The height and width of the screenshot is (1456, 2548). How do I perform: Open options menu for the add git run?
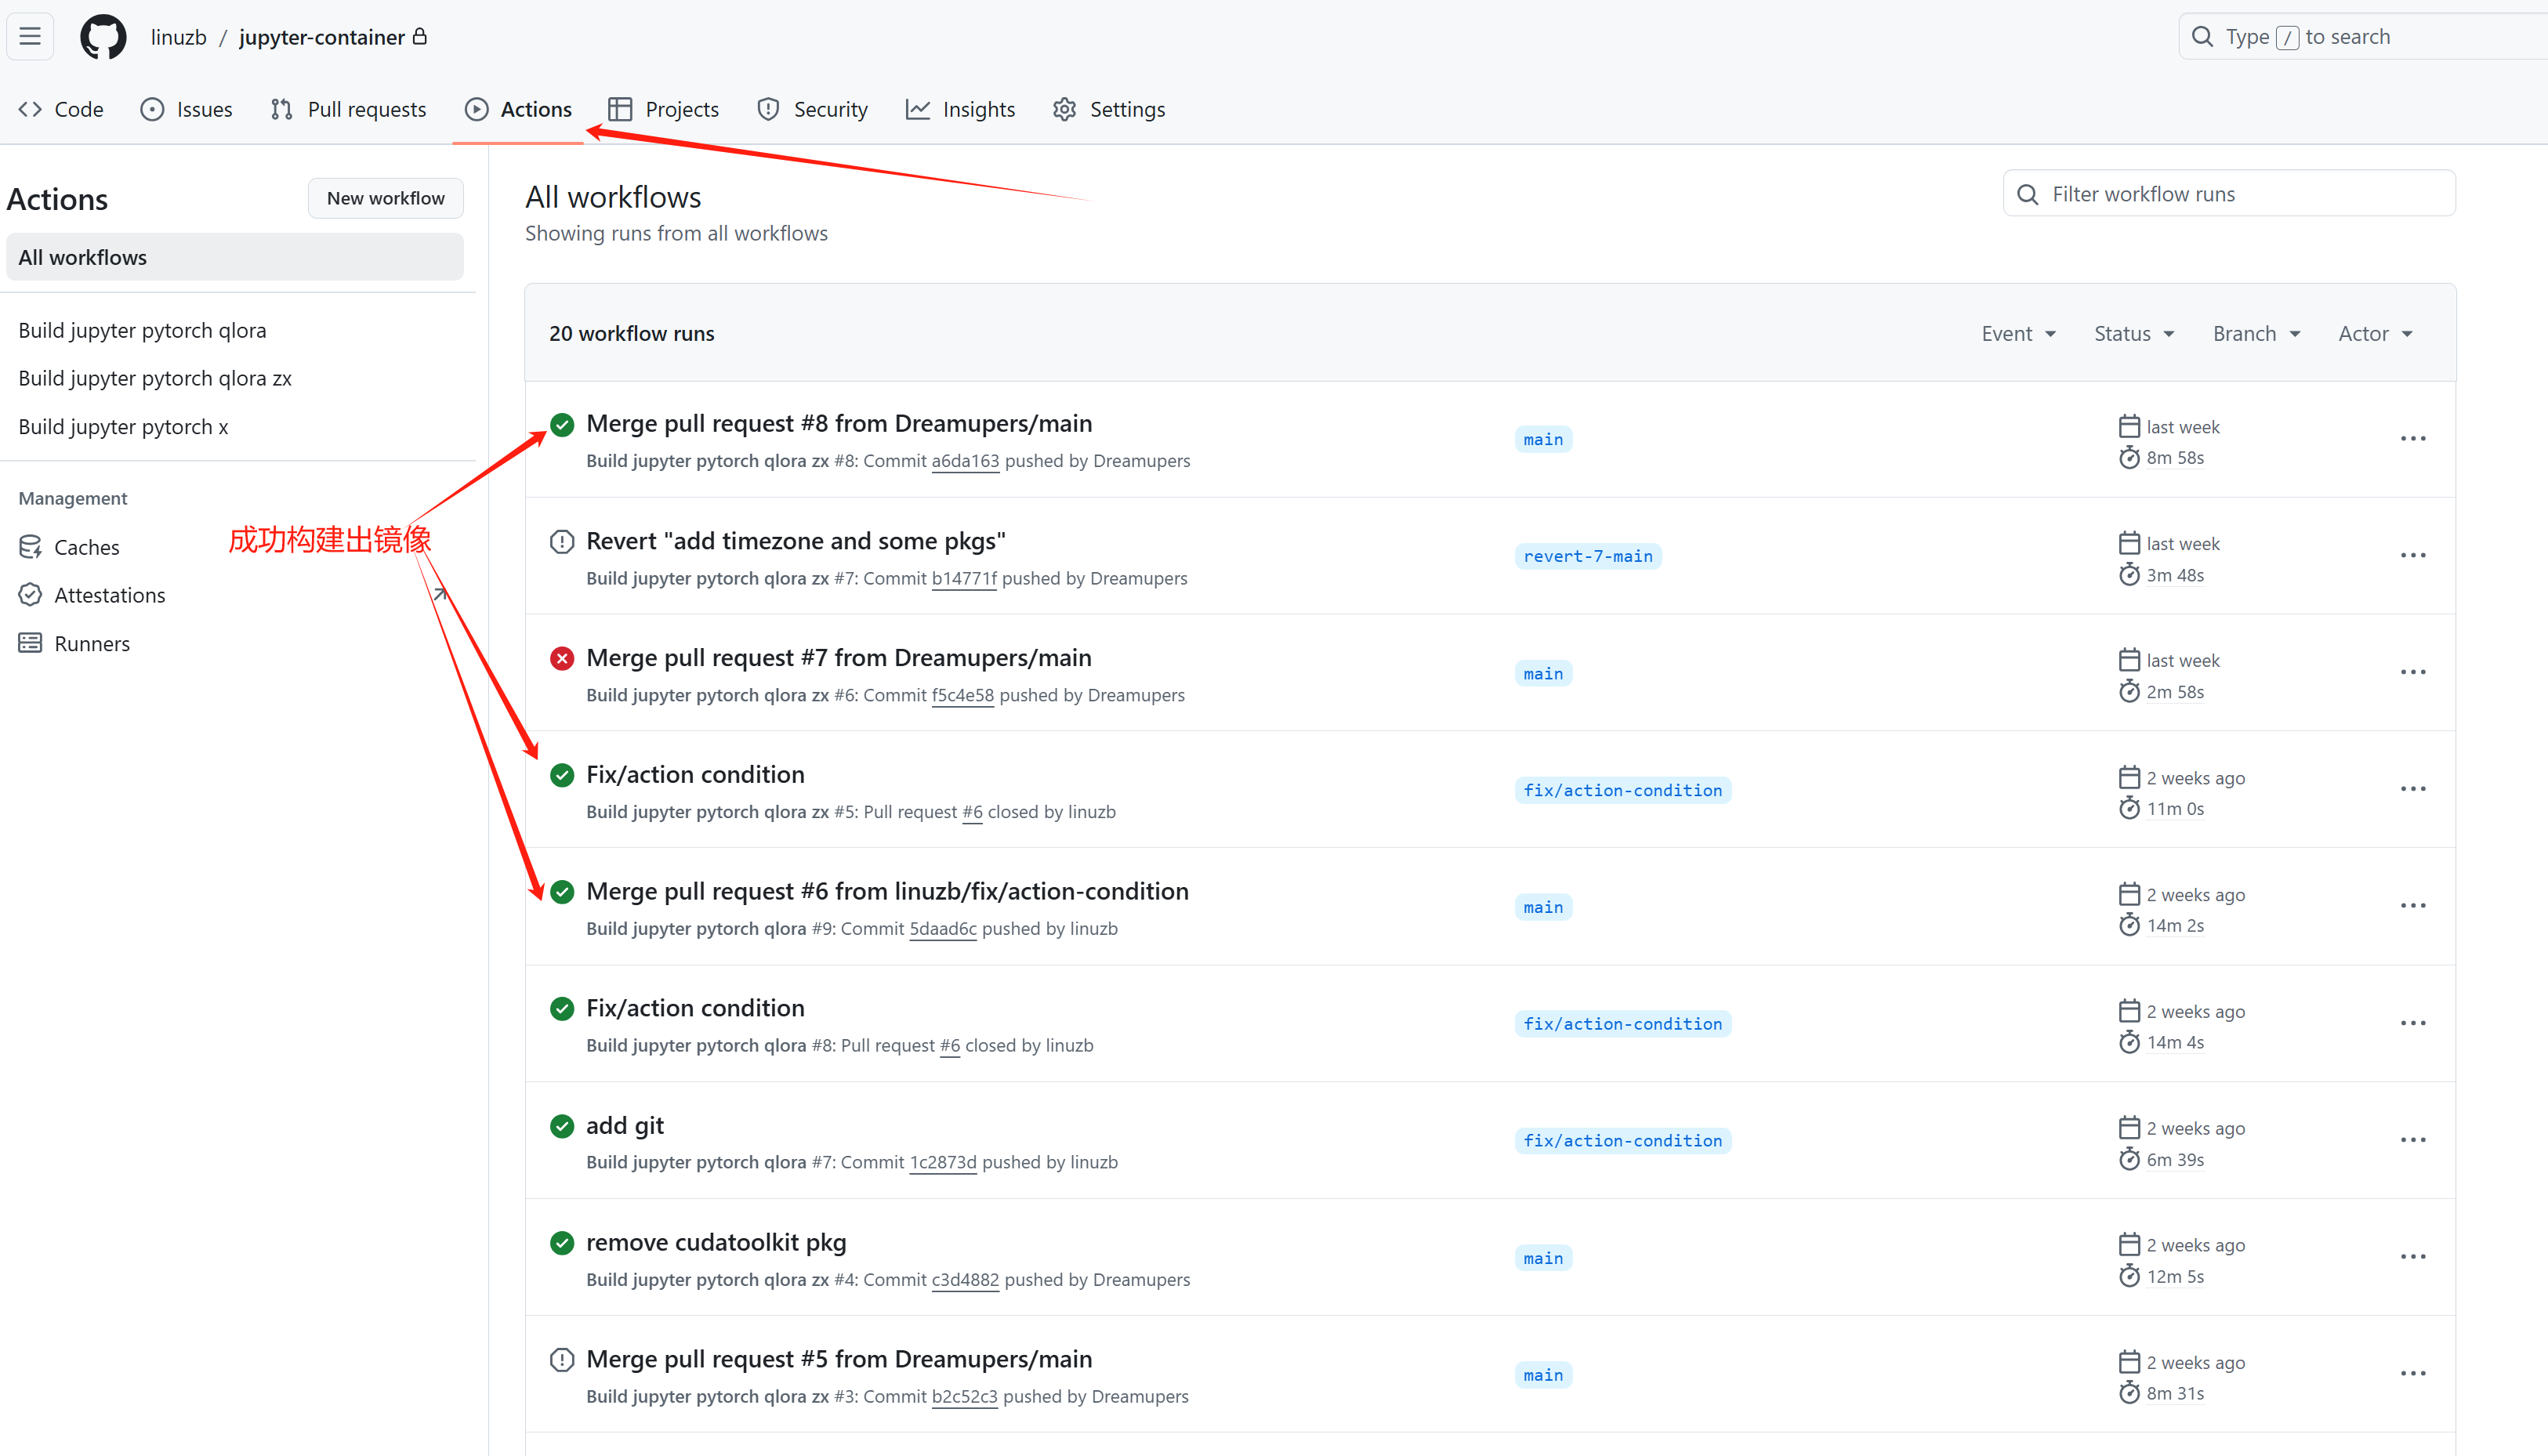click(x=2414, y=1139)
